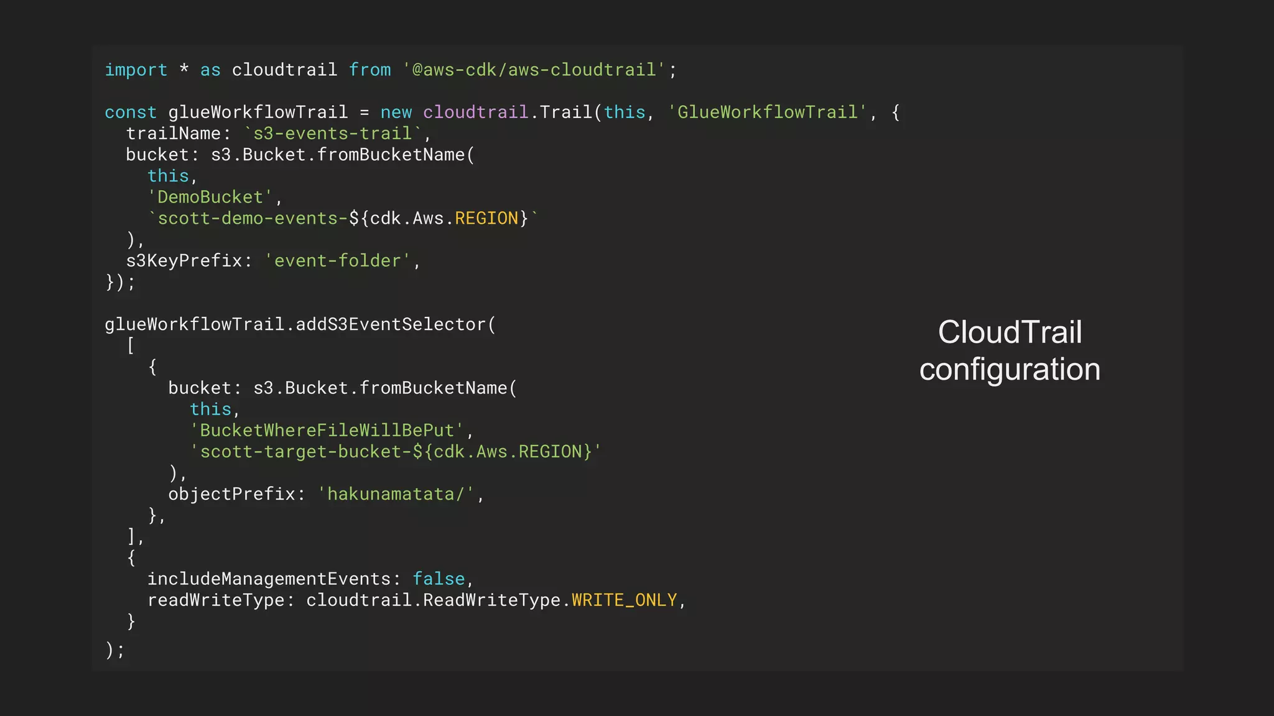Viewport: 1274px width, 716px height.
Task: Click the 'scott-target-bucket-' string line
Action: [396, 451]
